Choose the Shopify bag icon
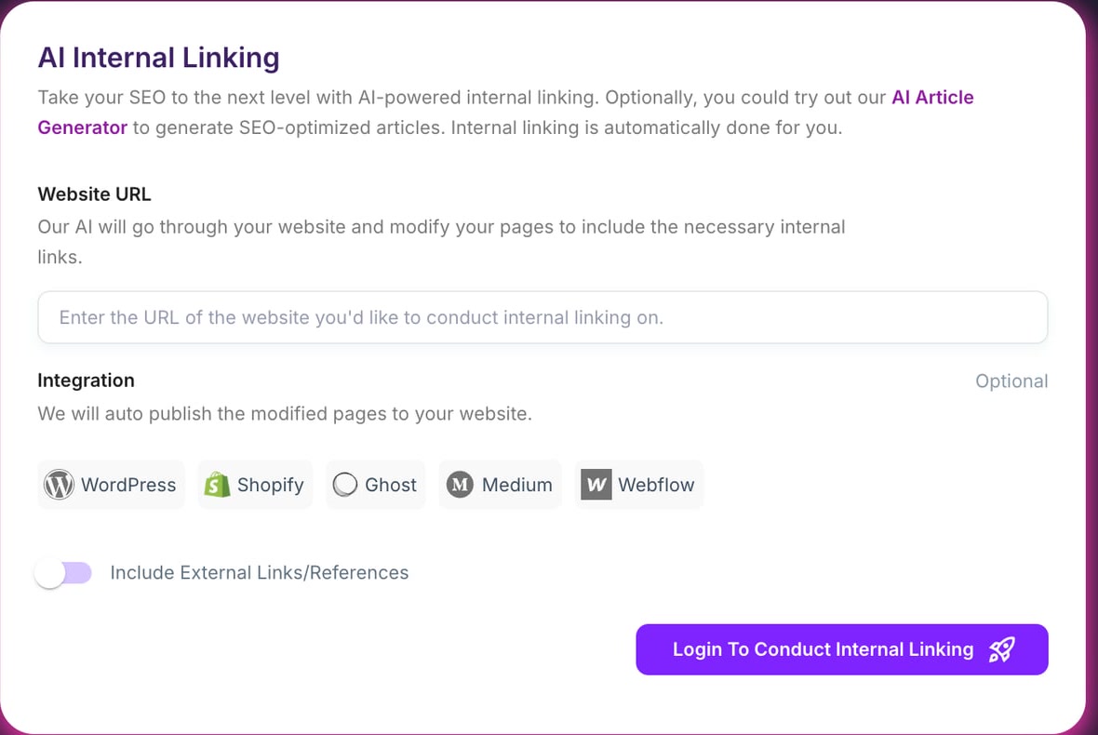The width and height of the screenshot is (1098, 735). click(x=217, y=485)
